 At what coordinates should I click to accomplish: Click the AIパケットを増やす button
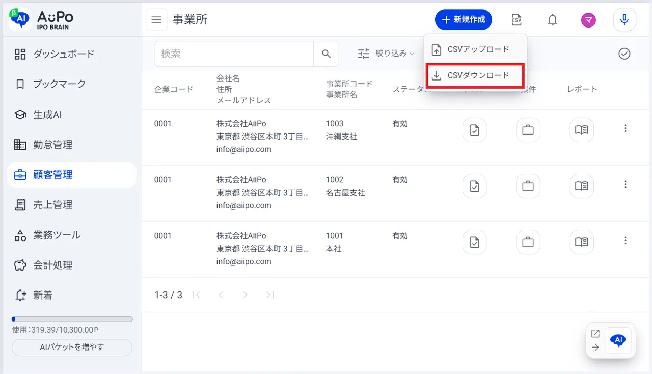72,348
